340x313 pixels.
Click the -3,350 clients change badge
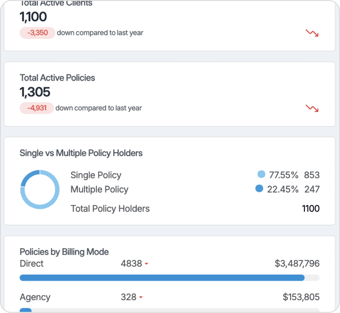[38, 33]
